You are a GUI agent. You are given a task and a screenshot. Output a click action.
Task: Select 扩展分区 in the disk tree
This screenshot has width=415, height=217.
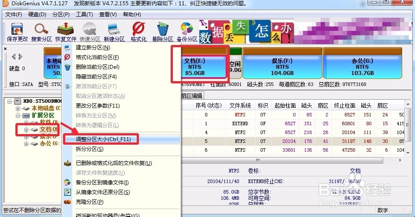[43, 116]
